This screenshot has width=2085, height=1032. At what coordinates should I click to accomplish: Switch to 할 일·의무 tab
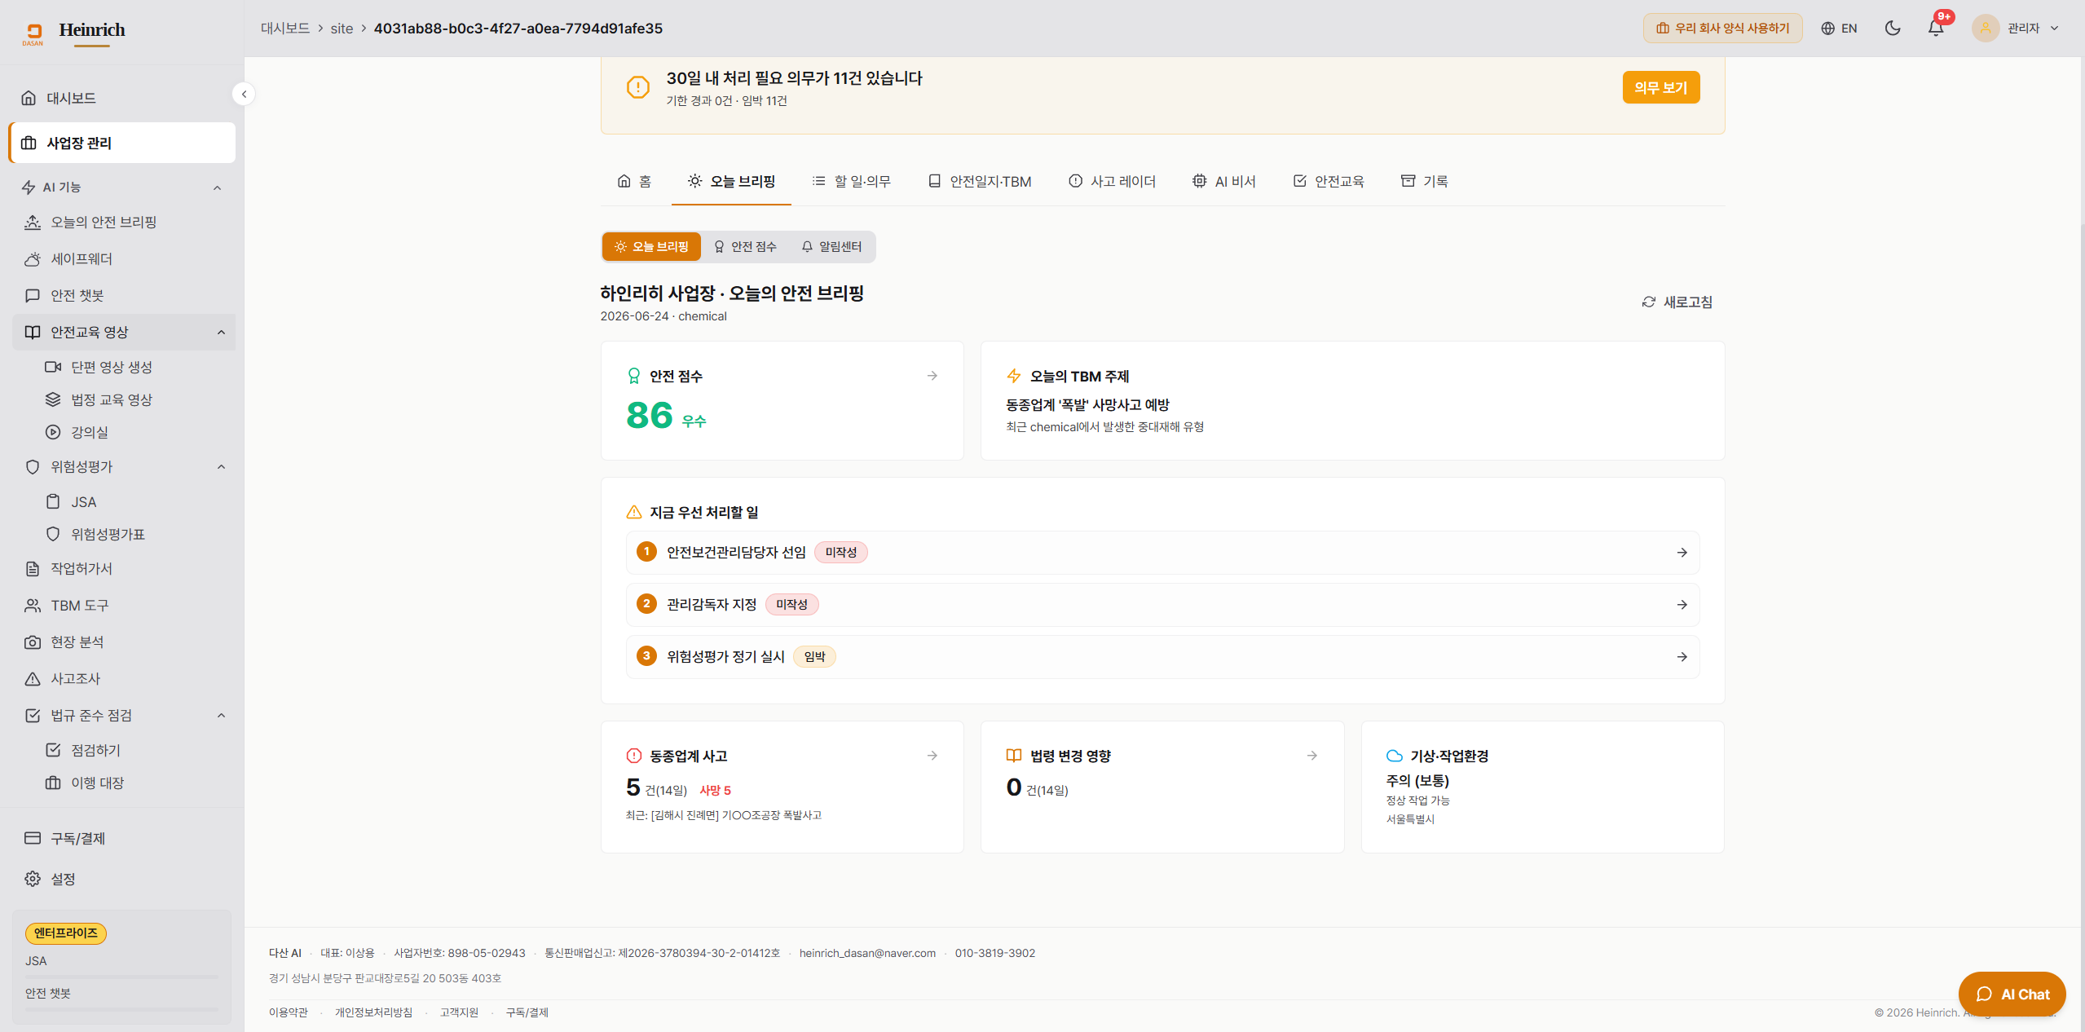851,181
